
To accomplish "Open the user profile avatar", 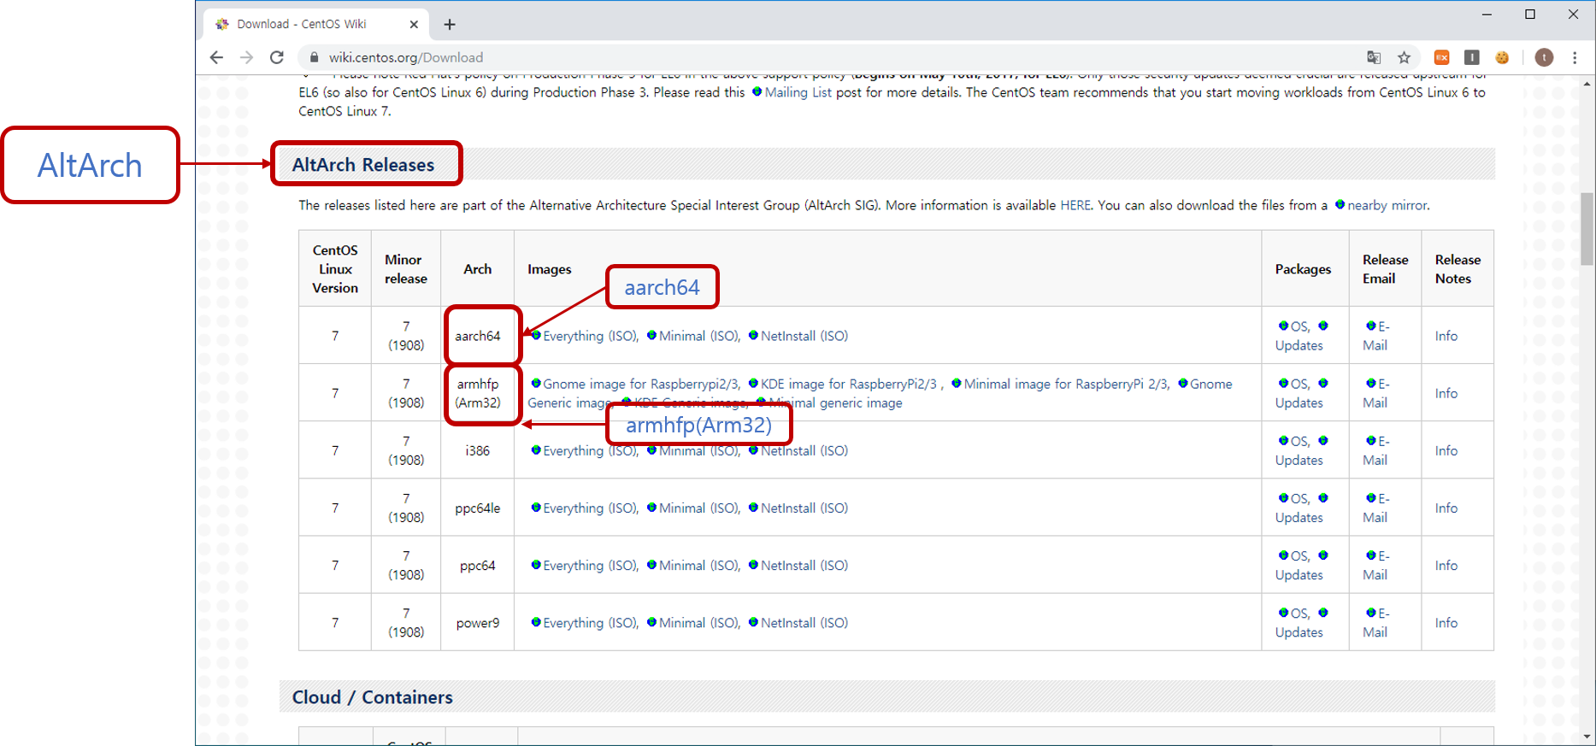I will pos(1544,57).
